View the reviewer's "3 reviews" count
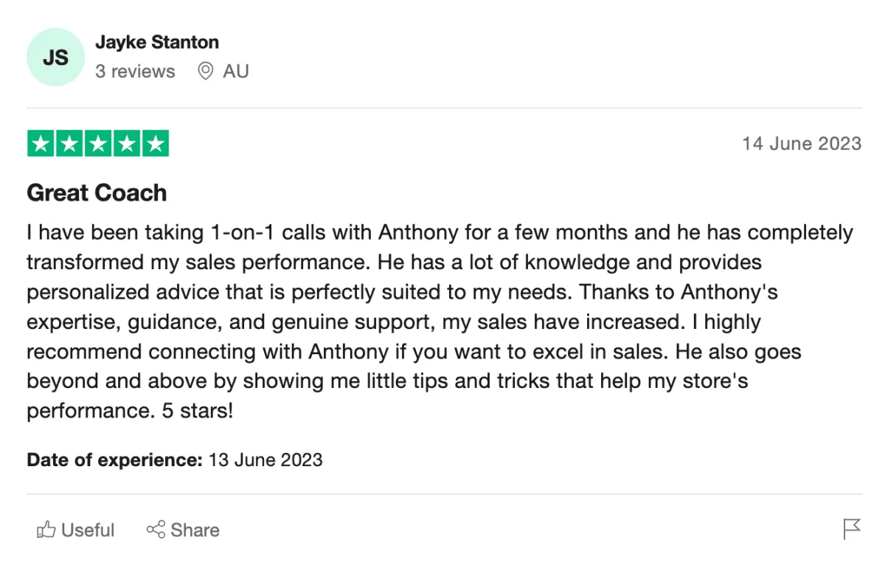This screenshot has width=885, height=565. point(135,72)
